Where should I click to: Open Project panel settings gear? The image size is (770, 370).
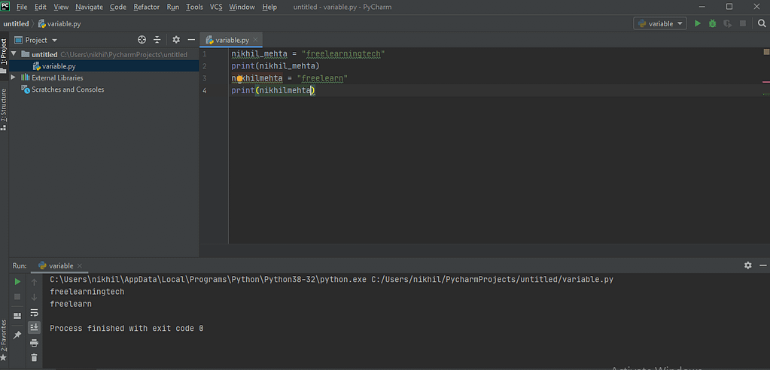176,40
